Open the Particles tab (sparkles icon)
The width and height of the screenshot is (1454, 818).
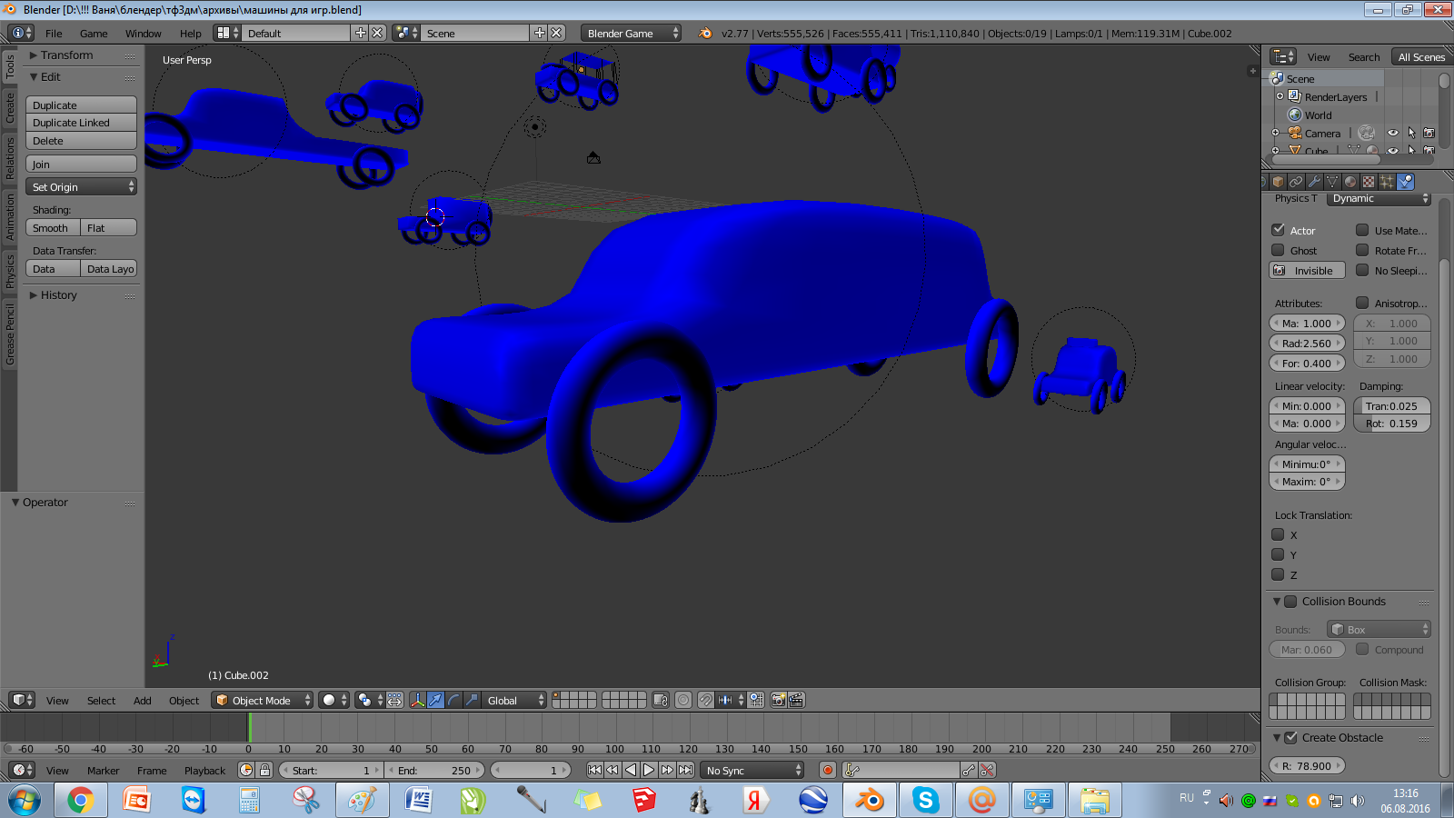pyautogui.click(x=1386, y=183)
